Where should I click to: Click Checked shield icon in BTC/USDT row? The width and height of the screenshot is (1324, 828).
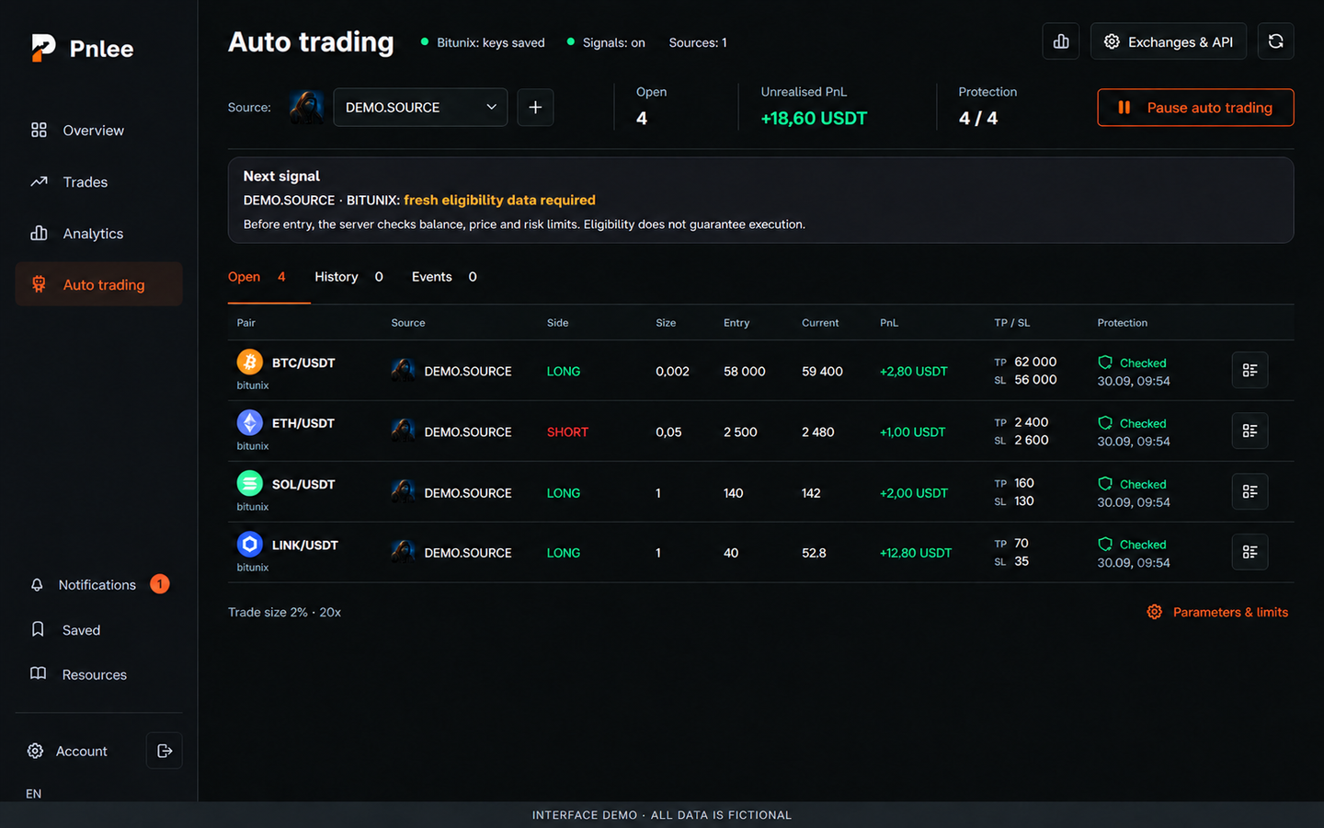tap(1105, 362)
